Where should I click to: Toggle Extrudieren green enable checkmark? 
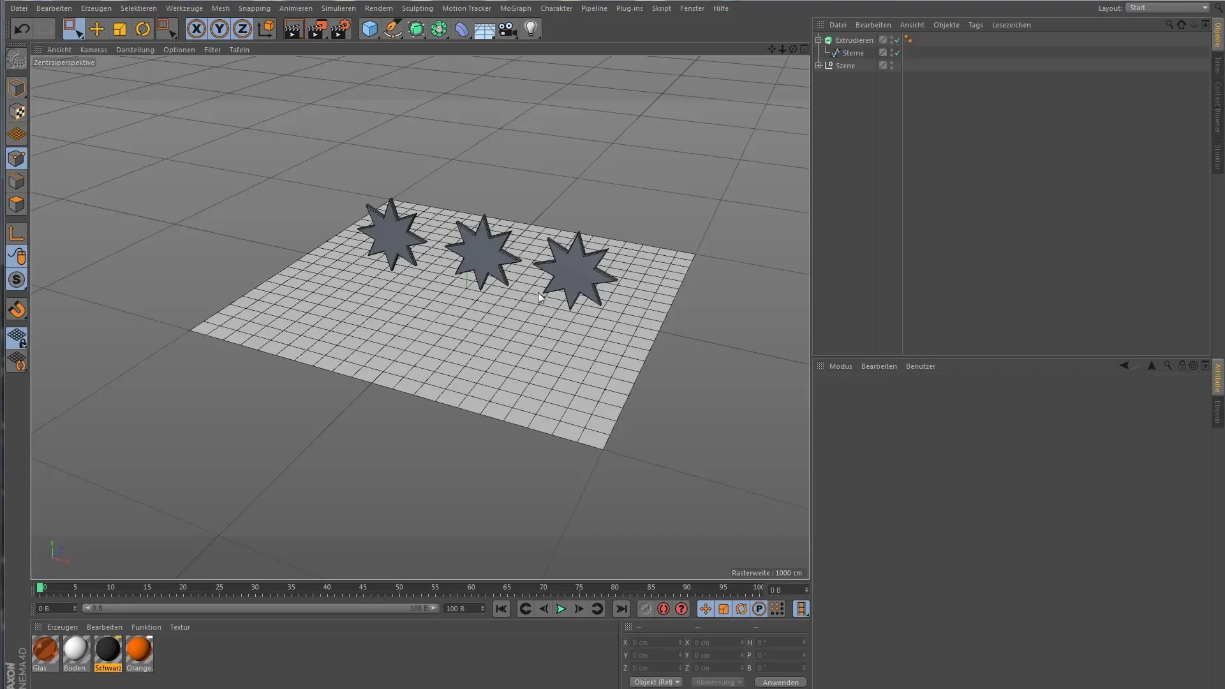tap(898, 40)
